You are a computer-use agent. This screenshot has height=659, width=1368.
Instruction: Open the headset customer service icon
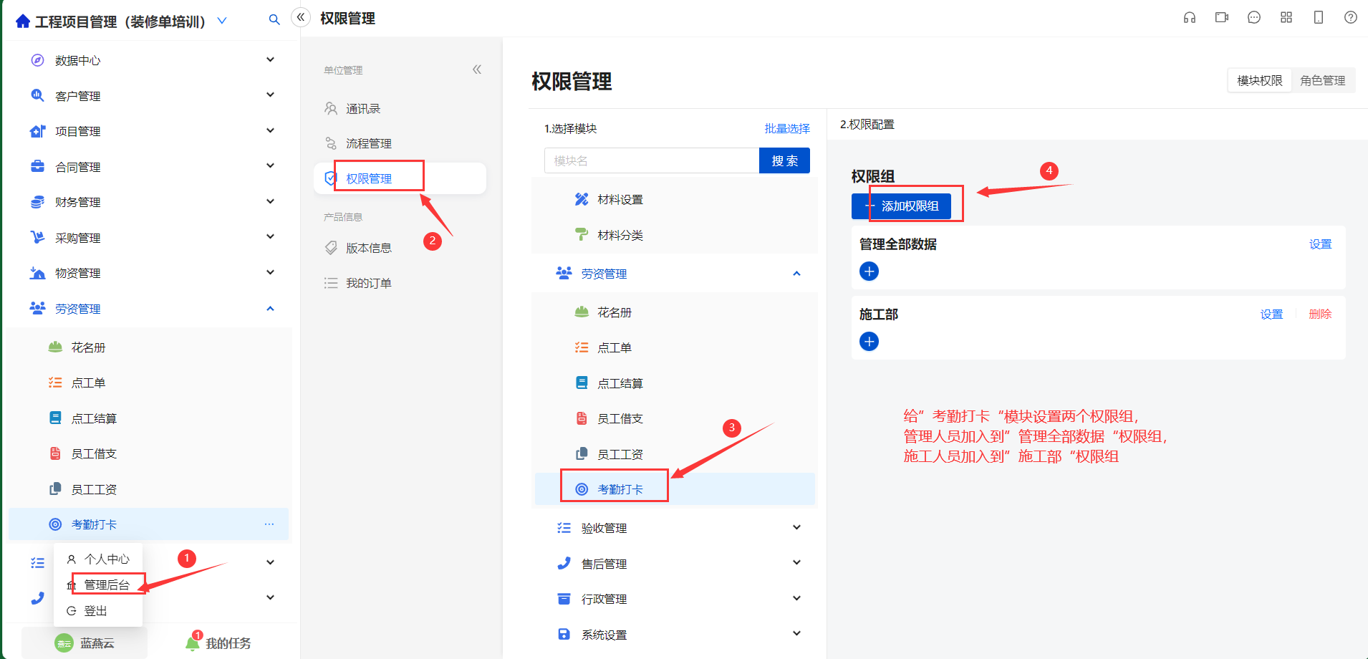click(1190, 17)
